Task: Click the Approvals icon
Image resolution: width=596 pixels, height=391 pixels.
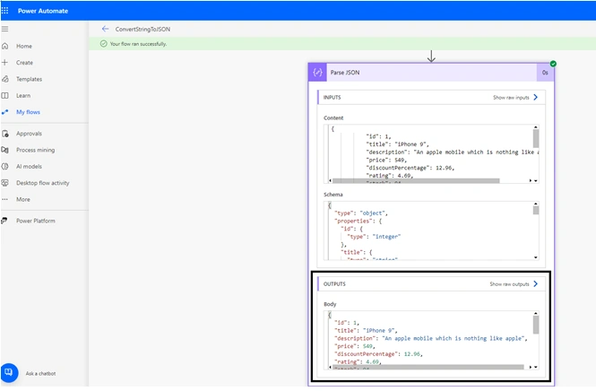Action: [5, 134]
